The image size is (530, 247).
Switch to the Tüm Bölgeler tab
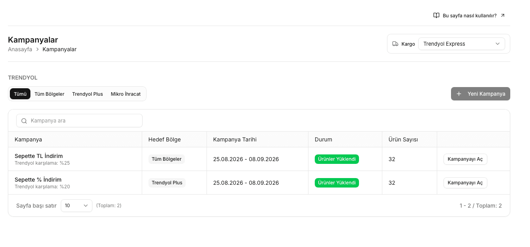point(49,94)
